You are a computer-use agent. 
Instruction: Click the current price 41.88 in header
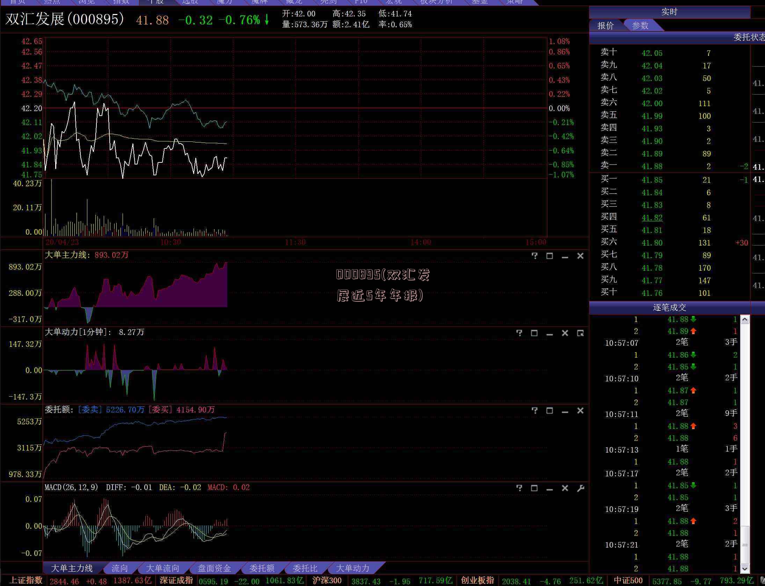tap(152, 20)
